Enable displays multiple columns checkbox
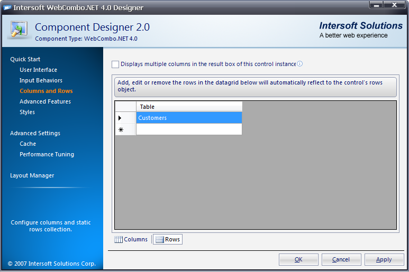Image resolution: width=409 pixels, height=272 pixels. pos(115,64)
